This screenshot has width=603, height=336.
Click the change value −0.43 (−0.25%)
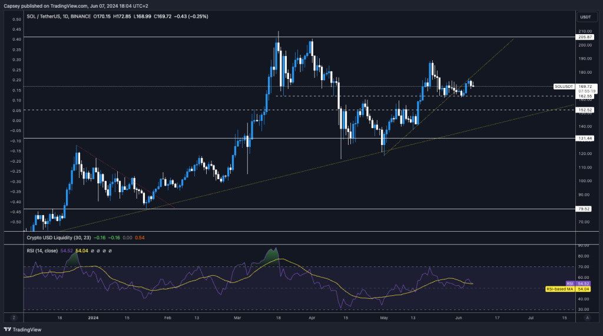[191, 17]
